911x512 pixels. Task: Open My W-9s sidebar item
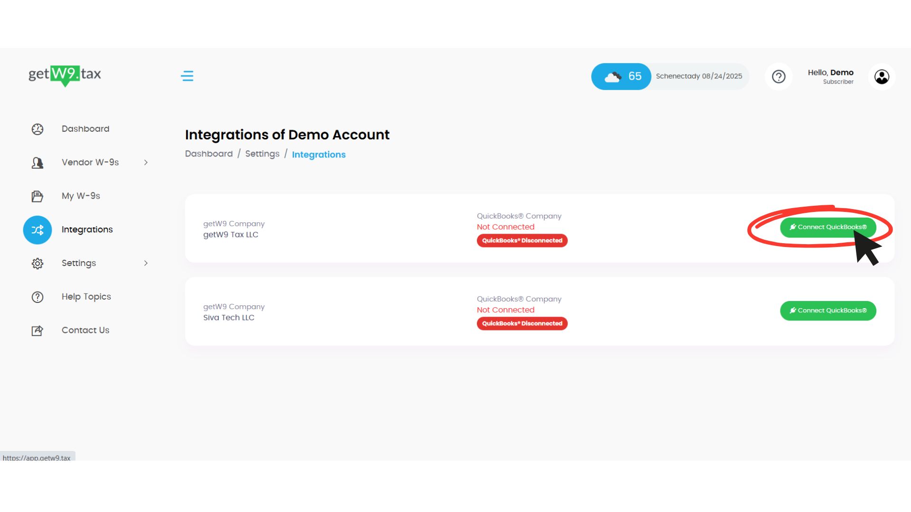point(81,196)
